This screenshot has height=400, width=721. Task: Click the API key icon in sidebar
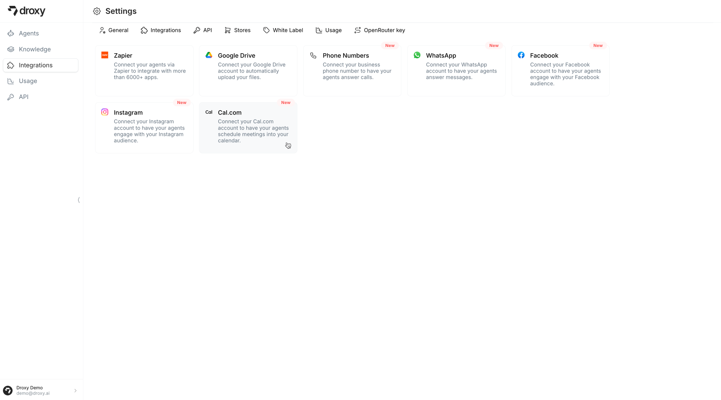[11, 97]
